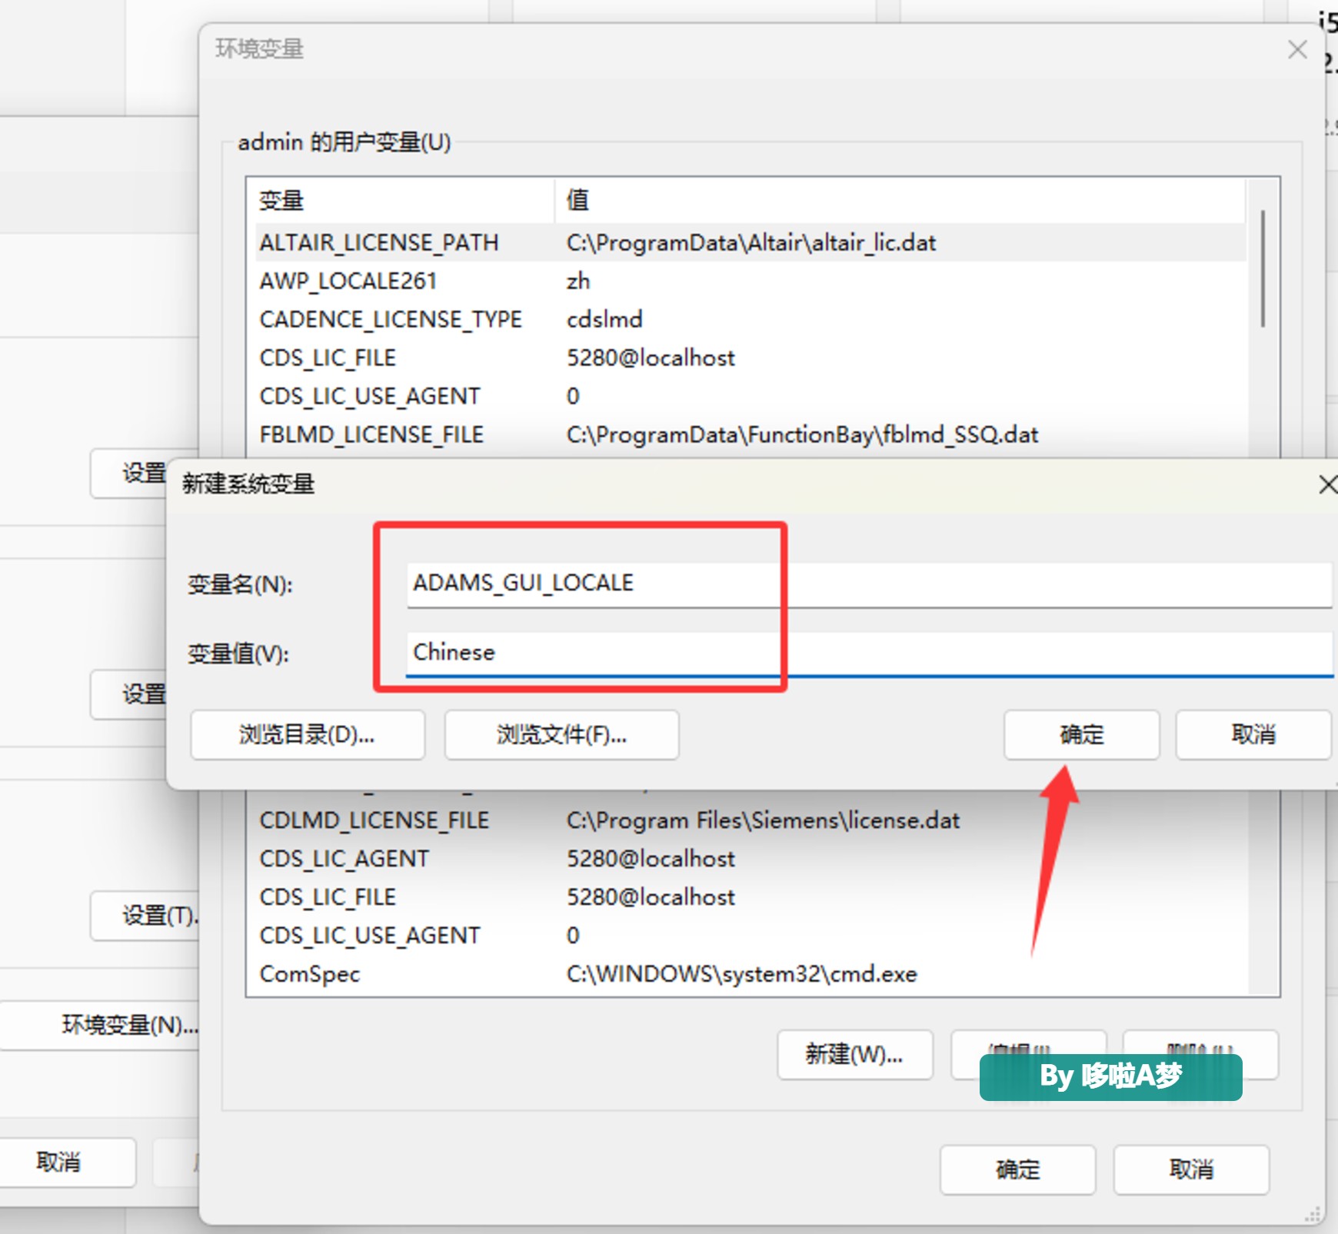This screenshot has height=1234, width=1338.
Task: Select the ALTAIR_LICENSE_PATH user variable row
Action: click(x=750, y=243)
